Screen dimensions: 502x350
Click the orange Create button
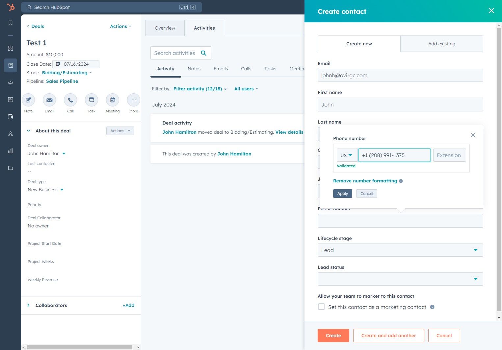click(333, 336)
